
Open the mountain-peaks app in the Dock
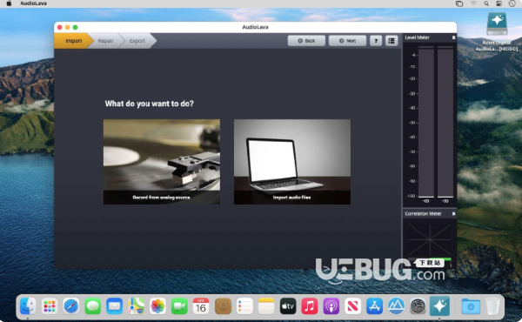pos(396,306)
